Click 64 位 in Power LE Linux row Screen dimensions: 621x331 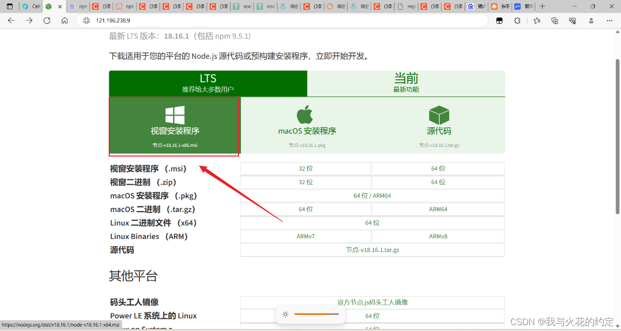tap(372, 316)
